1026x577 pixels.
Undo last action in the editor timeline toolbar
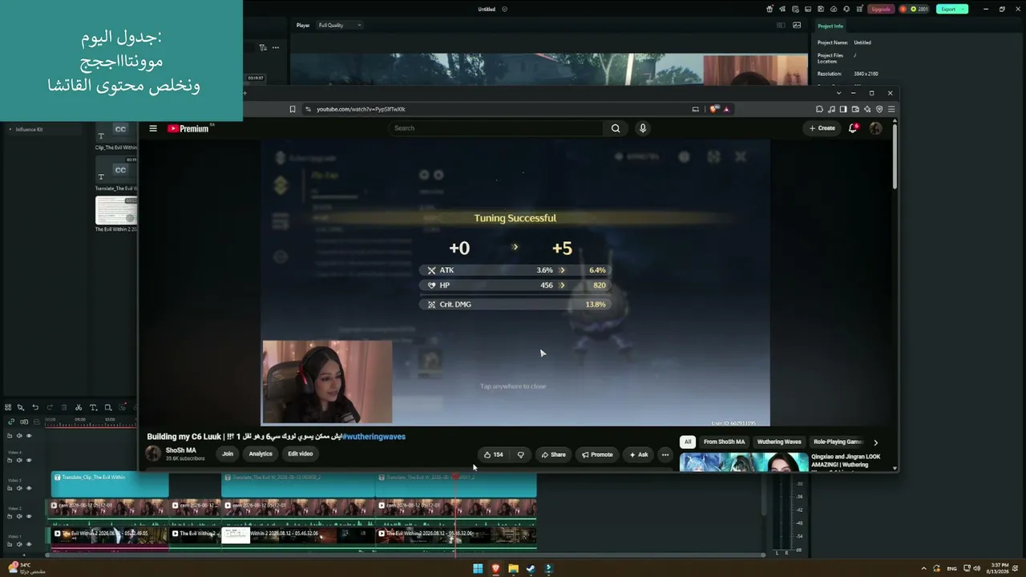click(35, 408)
